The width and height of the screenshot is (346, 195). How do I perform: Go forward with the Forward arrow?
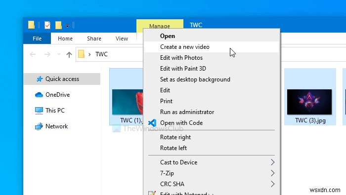pos(47,54)
